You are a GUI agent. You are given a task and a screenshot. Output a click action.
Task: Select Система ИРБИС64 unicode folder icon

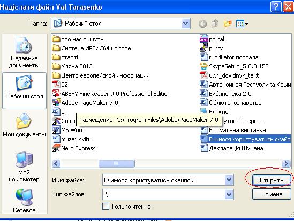[x=56, y=48]
